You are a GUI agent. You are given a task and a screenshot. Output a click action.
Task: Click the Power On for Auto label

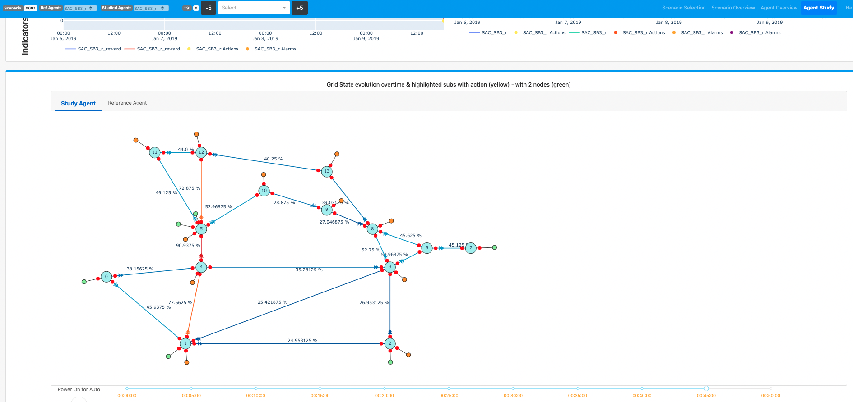click(x=79, y=389)
